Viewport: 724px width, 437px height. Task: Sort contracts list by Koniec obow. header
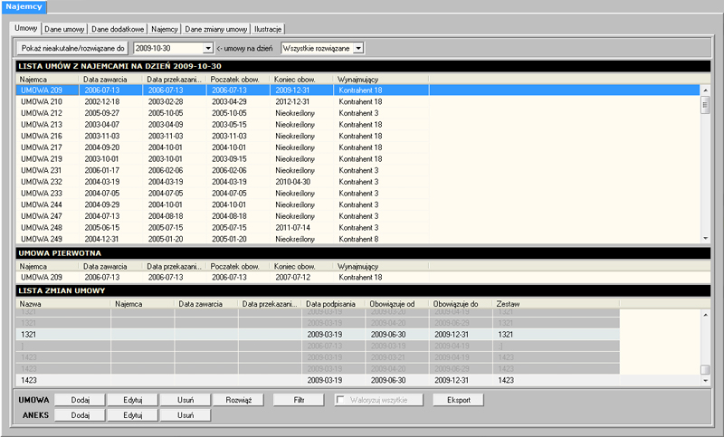click(x=301, y=80)
